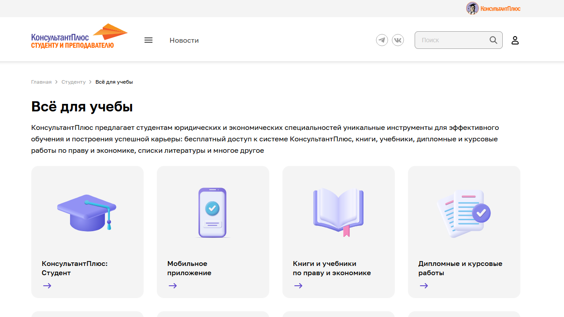Click the arrow on КонсультантПлюс: Студент card
This screenshot has width=564, height=317.
pyautogui.click(x=47, y=286)
